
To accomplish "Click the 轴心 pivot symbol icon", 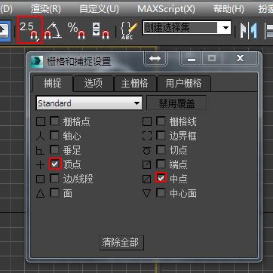I will tap(41, 136).
